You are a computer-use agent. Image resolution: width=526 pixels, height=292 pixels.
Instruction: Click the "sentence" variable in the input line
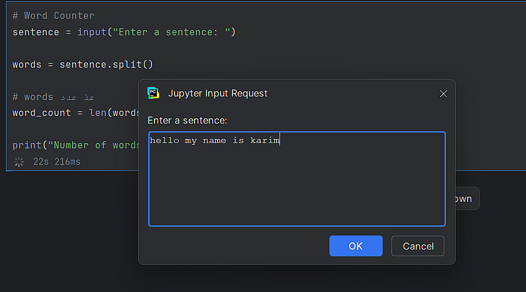[35, 32]
